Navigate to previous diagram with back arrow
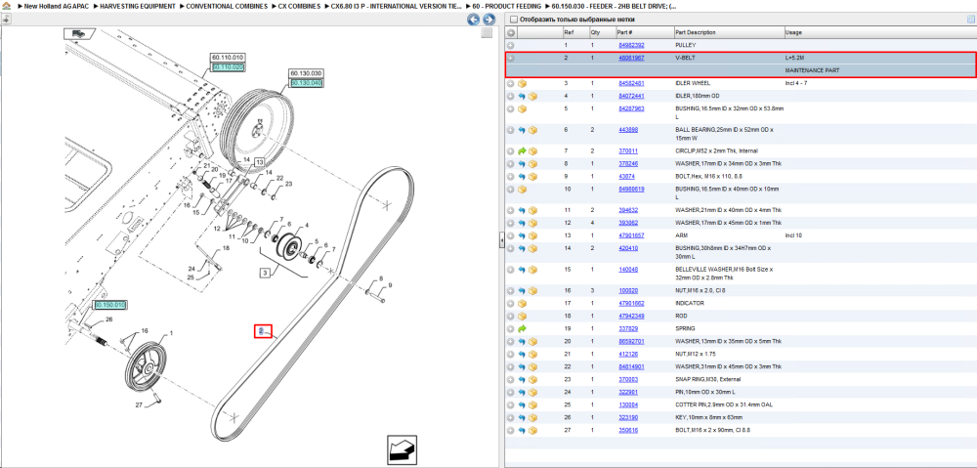This screenshot has width=977, height=468. (x=473, y=20)
